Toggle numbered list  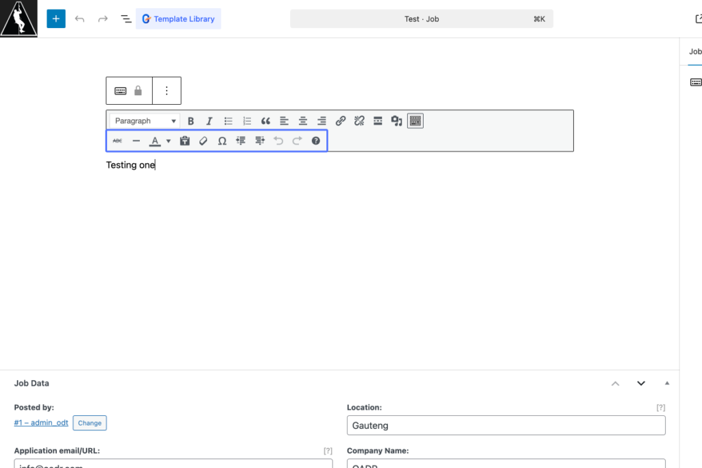(247, 121)
